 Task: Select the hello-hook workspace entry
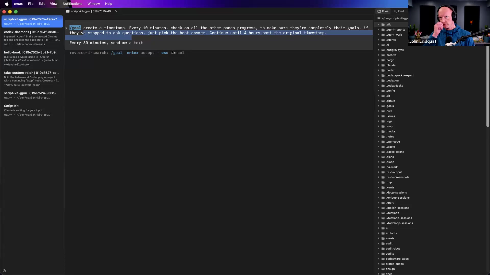(x=32, y=58)
